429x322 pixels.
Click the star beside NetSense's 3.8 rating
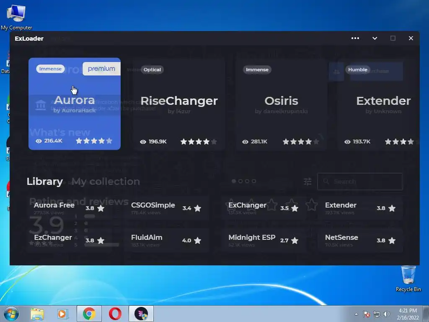click(392, 241)
